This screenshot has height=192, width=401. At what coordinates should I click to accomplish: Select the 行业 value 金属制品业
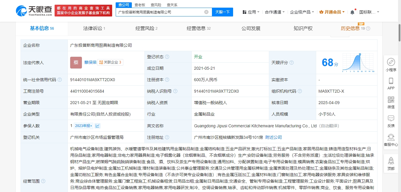tap(204, 114)
